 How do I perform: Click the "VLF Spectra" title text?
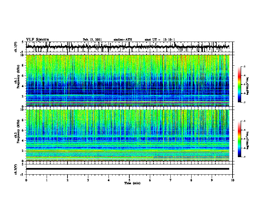[37, 40]
